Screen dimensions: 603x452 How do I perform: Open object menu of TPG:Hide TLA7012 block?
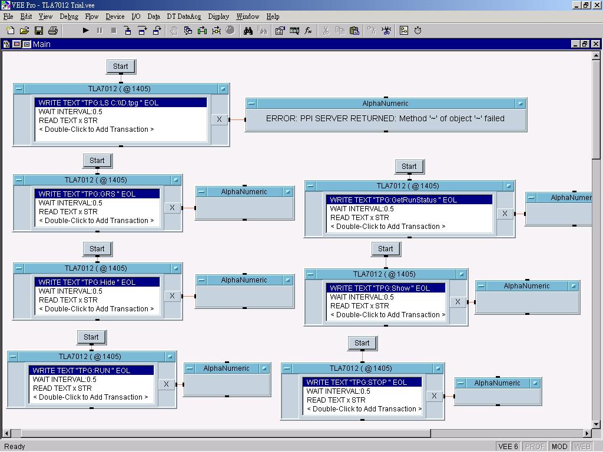[19, 268]
